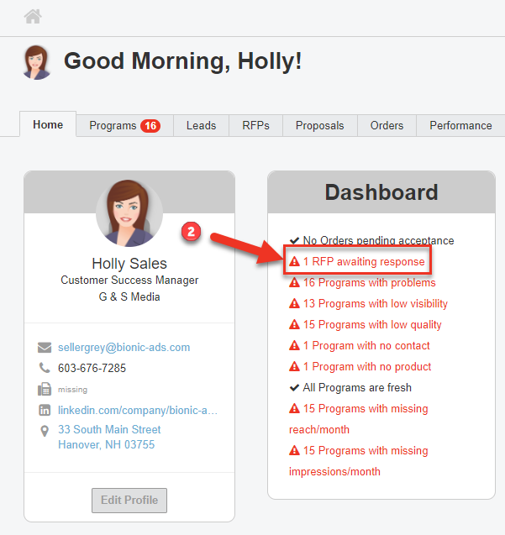Screen dimensions: 505x535
Task: Go to the RFPs tab
Action: (255, 126)
